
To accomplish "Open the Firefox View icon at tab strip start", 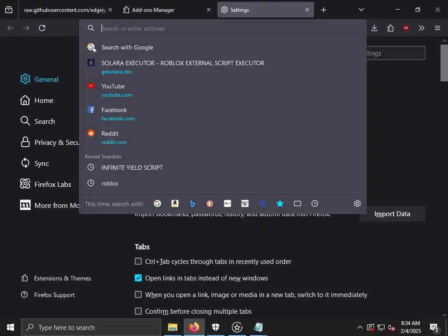I will (x=9, y=10).
